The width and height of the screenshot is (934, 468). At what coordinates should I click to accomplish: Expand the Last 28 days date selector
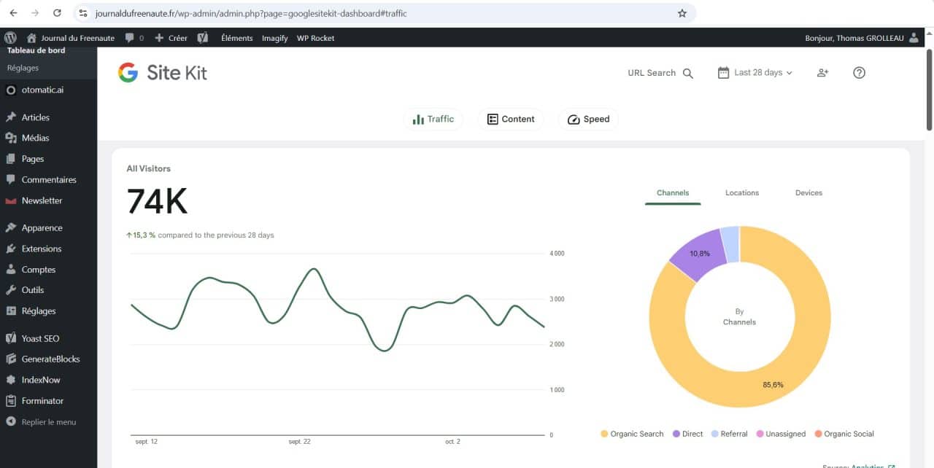[755, 73]
